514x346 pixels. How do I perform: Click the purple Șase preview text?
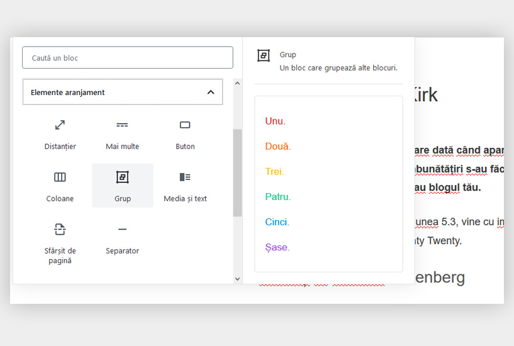277,247
